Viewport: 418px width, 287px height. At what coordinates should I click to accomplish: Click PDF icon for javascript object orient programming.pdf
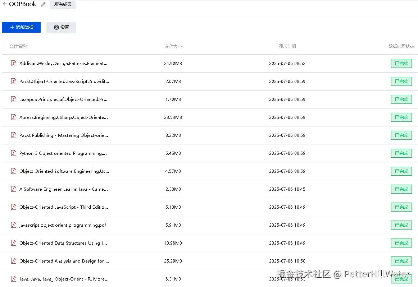point(14,225)
